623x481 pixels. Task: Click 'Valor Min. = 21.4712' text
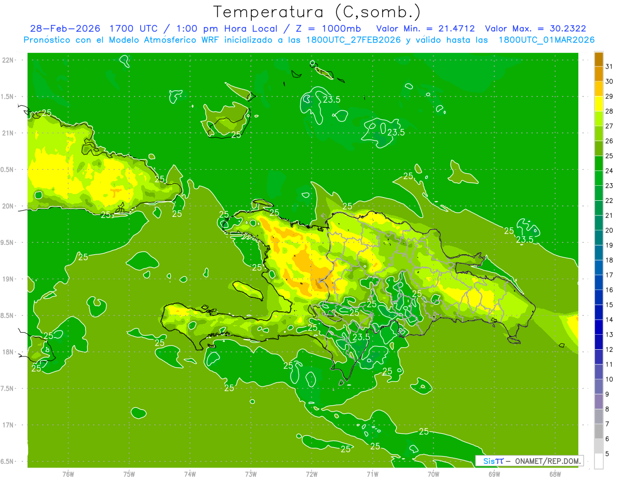[x=426, y=29]
